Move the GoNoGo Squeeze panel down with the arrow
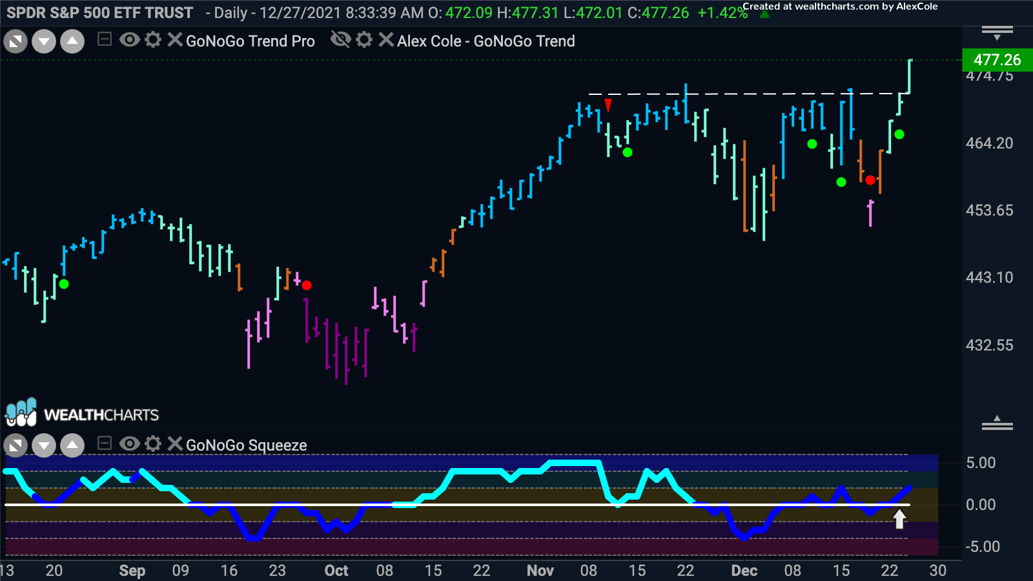Image resolution: width=1033 pixels, height=581 pixels. click(x=44, y=445)
